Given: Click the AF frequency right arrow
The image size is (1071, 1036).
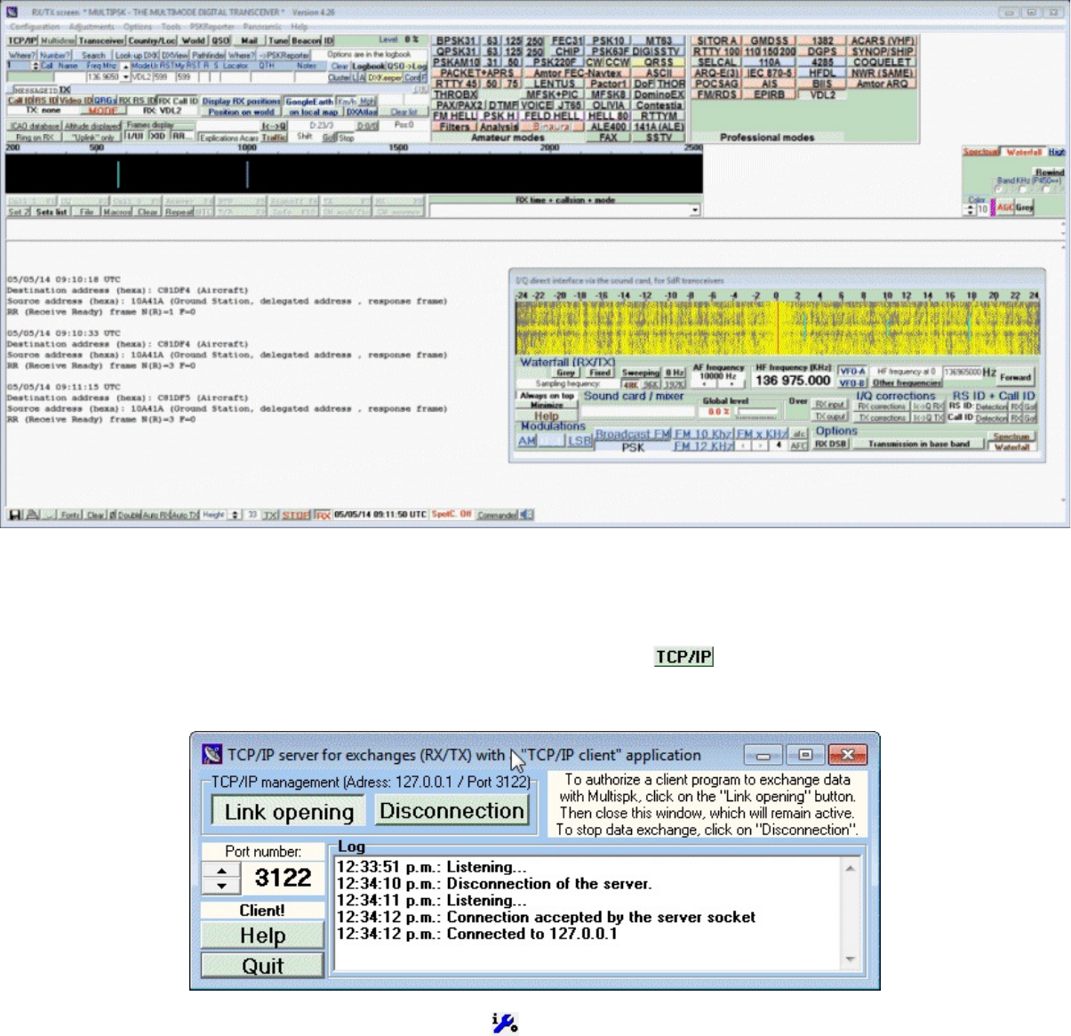Looking at the screenshot, I should [x=732, y=383].
